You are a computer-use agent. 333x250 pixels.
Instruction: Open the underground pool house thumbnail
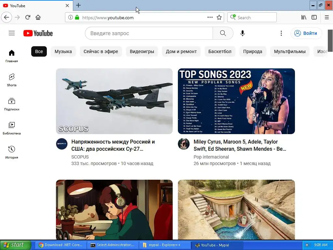coord(236,210)
